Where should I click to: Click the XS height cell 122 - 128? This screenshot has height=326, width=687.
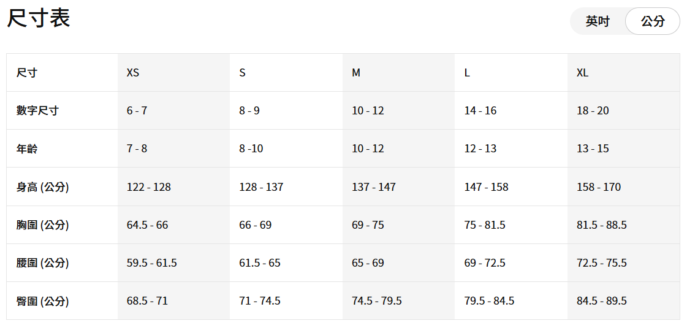click(149, 187)
